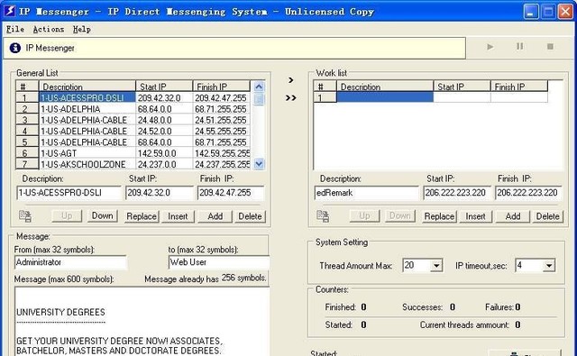The height and width of the screenshot is (356, 577).
Task: Click the General List Replace button
Action: tap(142, 216)
